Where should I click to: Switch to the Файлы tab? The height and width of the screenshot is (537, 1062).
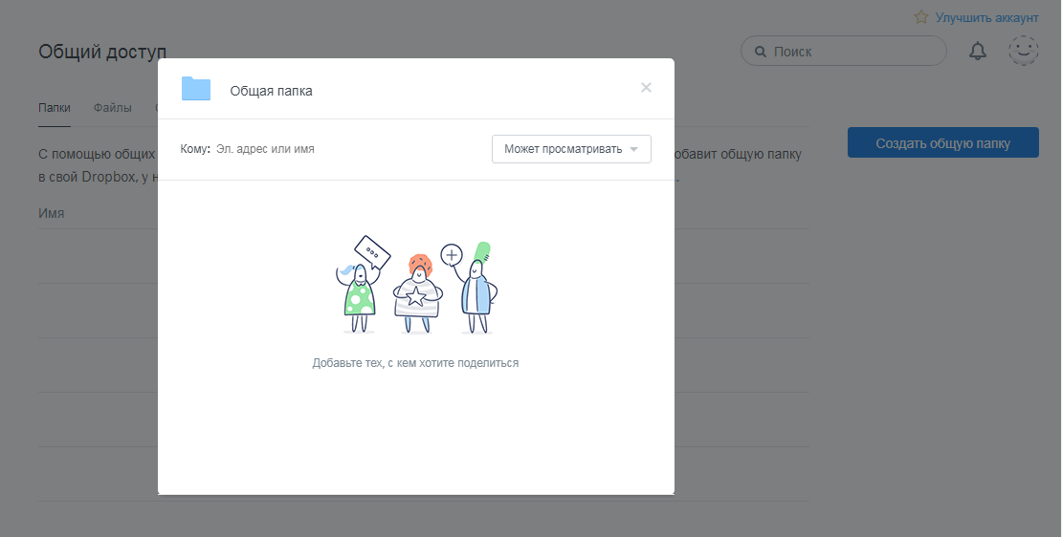click(x=113, y=108)
